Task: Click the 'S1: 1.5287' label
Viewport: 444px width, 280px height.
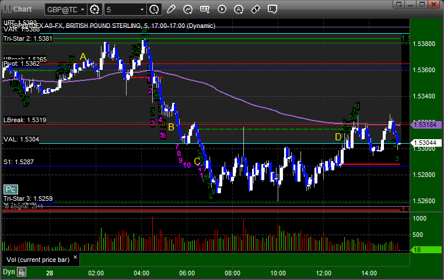Action: tap(19, 162)
